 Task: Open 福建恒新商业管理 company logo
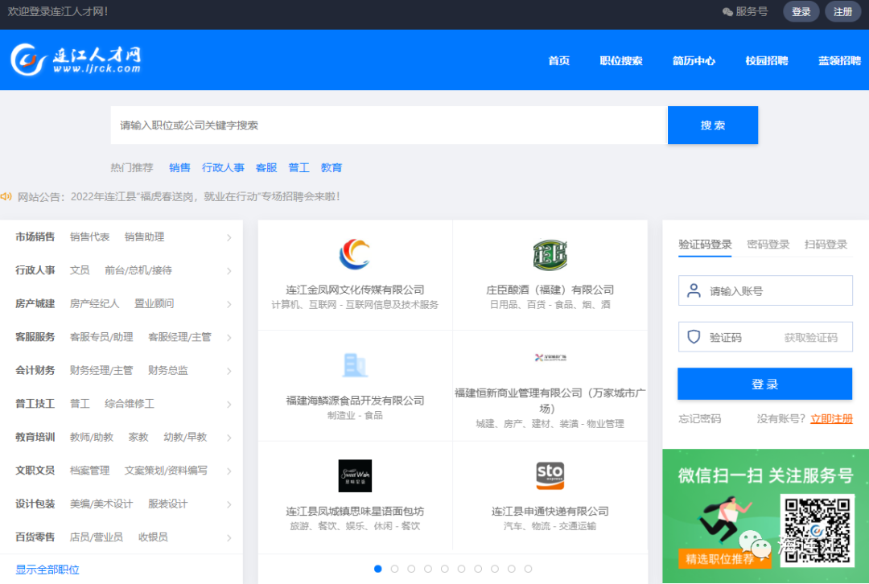550,357
